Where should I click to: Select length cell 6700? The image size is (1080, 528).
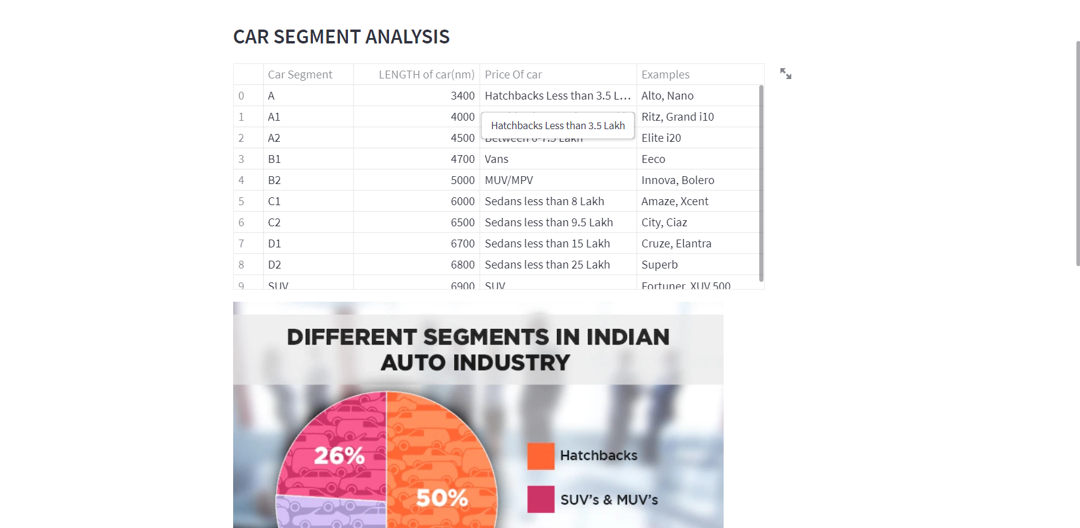click(417, 243)
